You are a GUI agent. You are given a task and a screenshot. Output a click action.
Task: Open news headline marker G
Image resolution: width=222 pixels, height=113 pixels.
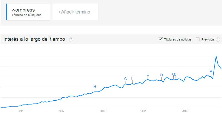click(126, 79)
